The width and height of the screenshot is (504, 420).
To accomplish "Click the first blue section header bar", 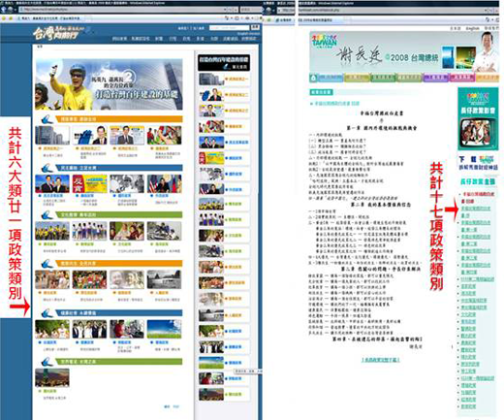I will tap(118, 168).
